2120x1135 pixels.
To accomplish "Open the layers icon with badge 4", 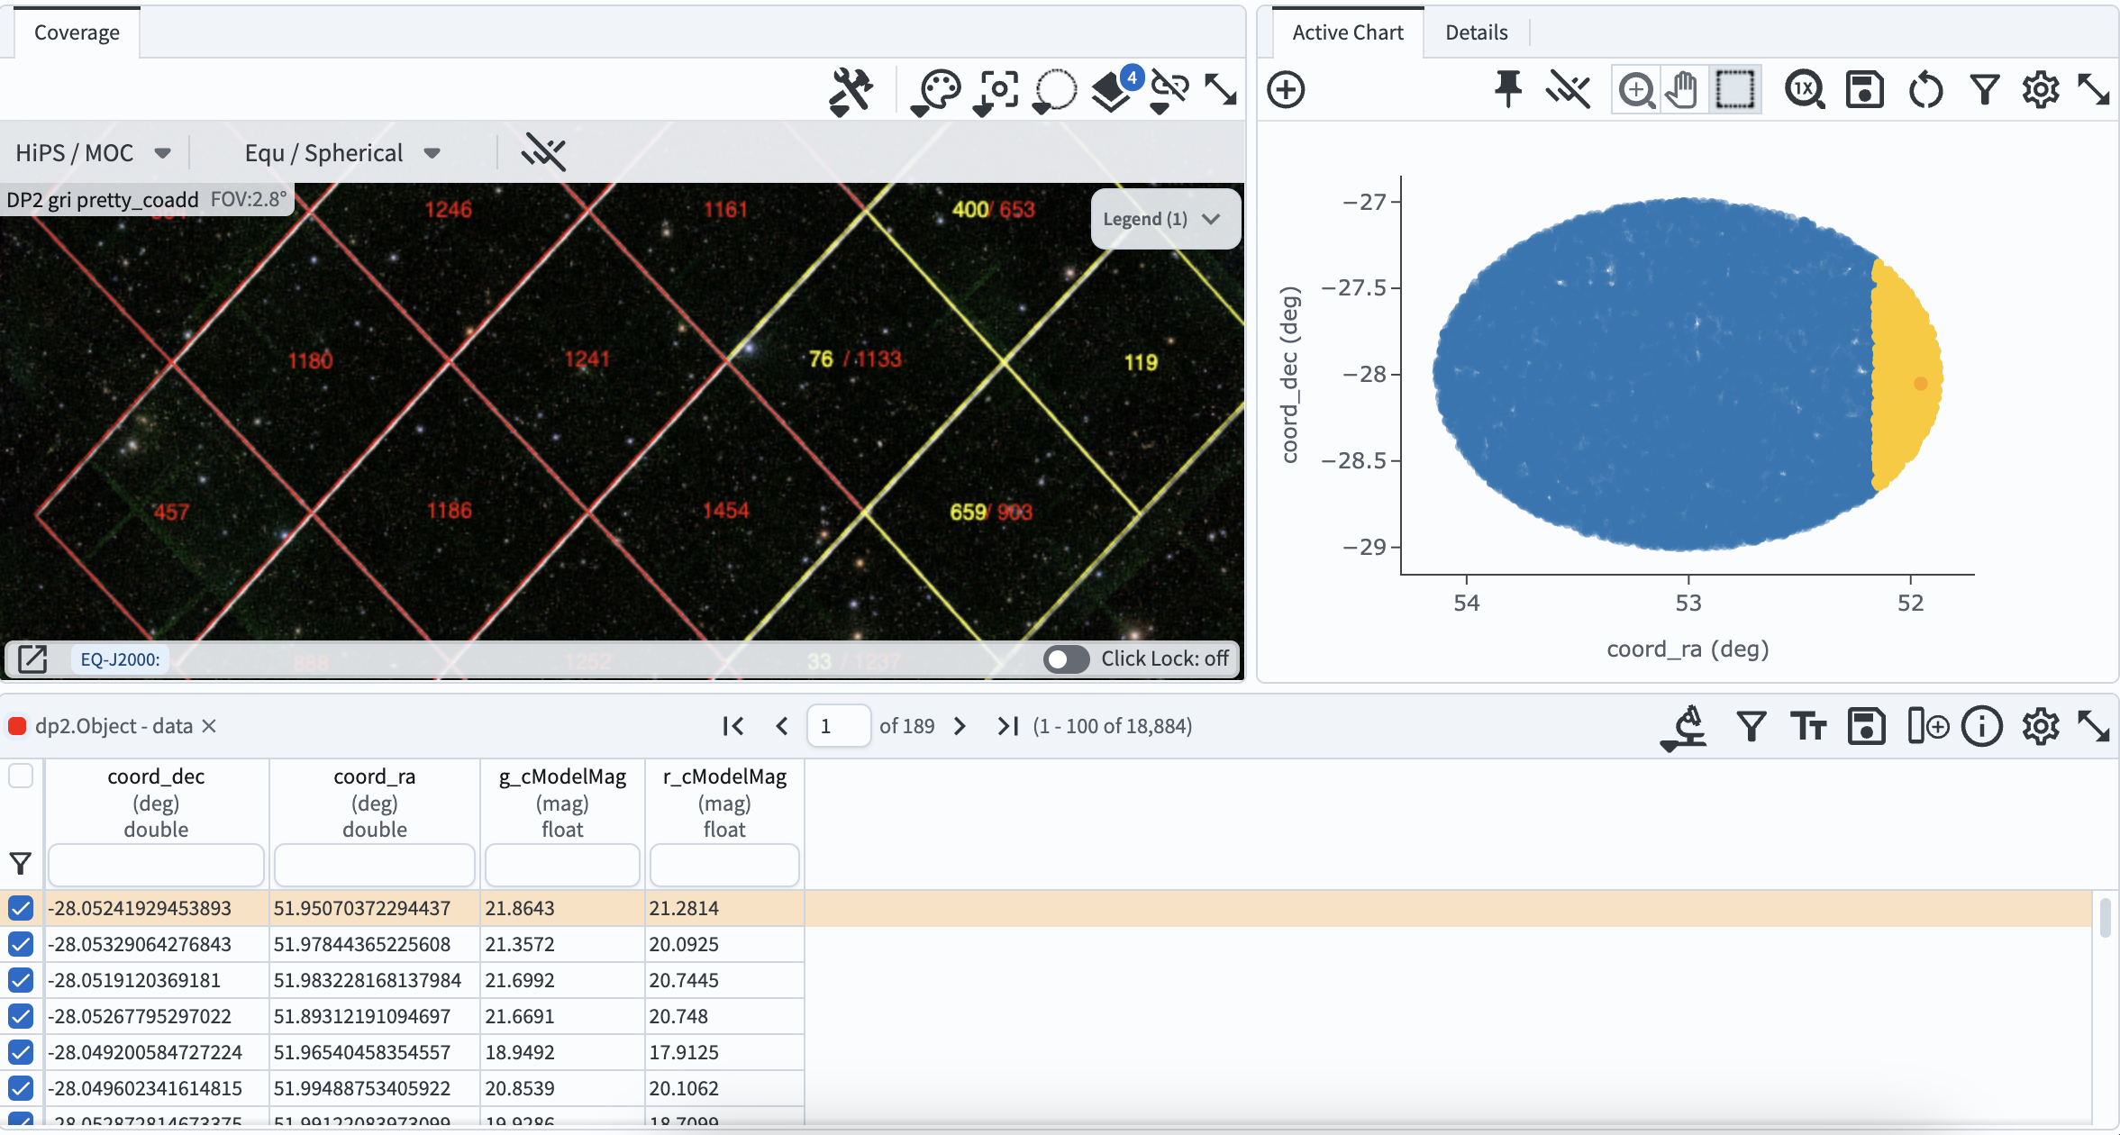I will [1115, 89].
